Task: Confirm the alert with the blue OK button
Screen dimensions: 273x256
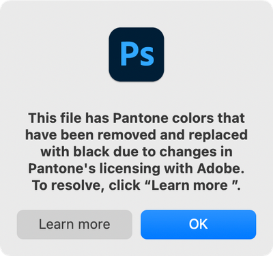Action: coord(199,225)
